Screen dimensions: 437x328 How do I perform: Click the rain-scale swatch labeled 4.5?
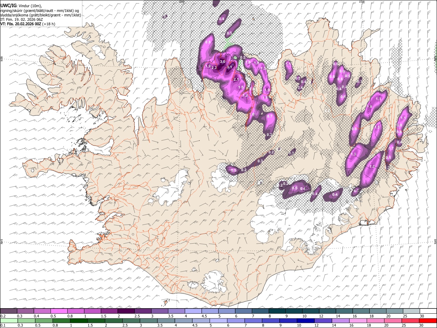[x=201, y=320]
